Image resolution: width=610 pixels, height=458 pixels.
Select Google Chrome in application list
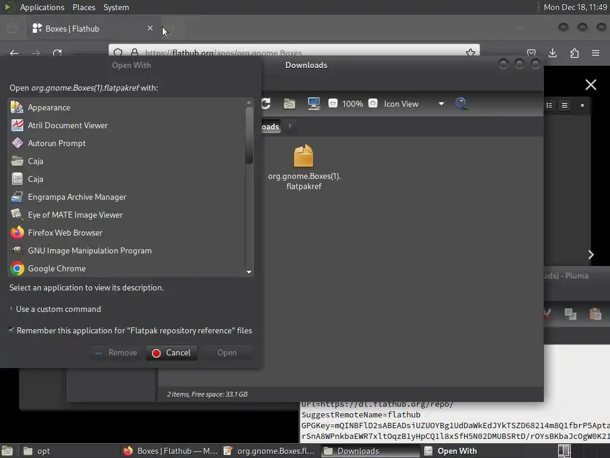pyautogui.click(x=130, y=269)
